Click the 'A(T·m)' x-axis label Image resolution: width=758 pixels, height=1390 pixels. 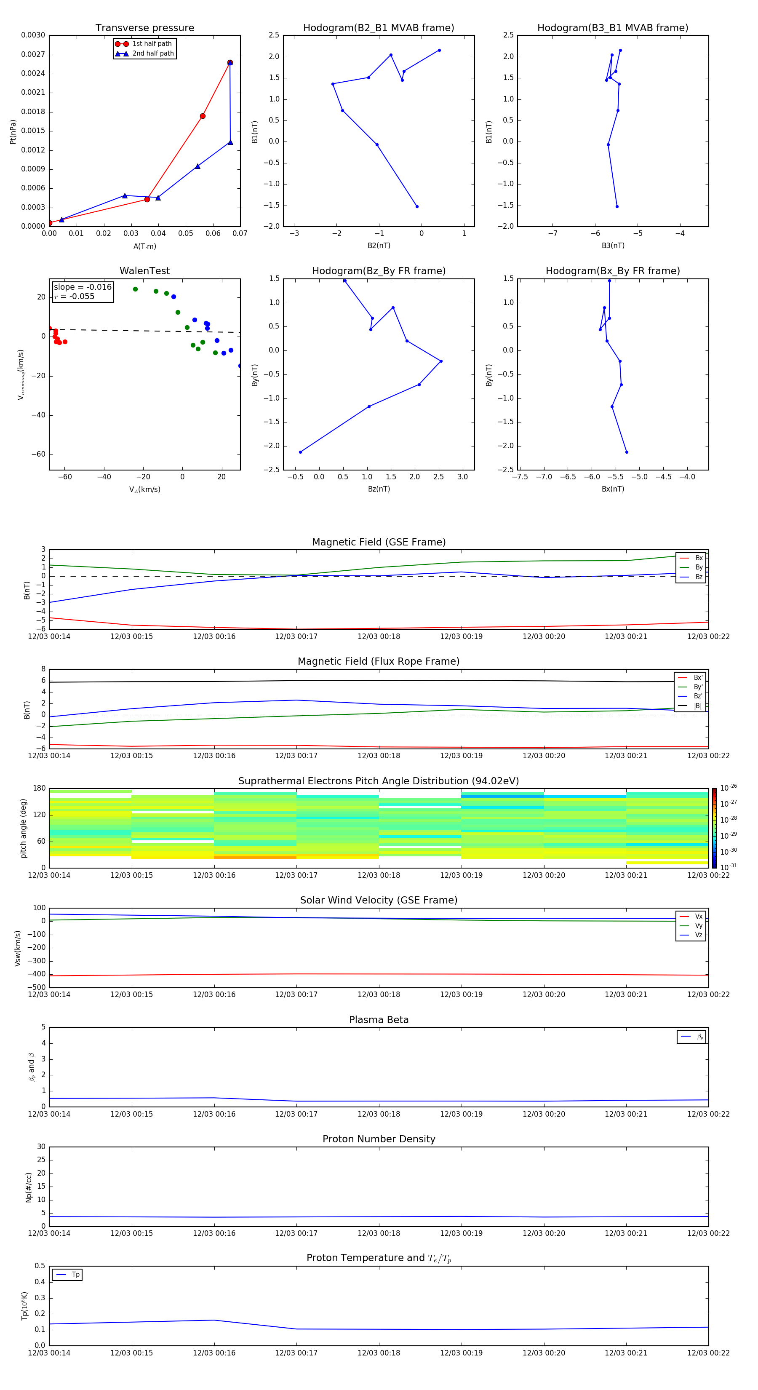[144, 246]
